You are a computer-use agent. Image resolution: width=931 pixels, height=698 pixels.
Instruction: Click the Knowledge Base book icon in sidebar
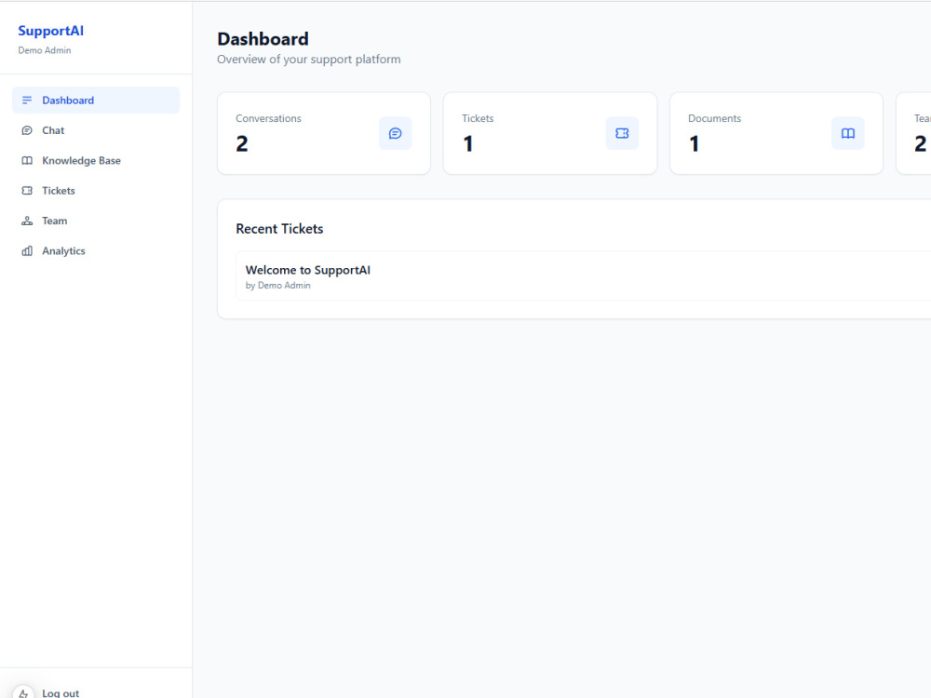pyautogui.click(x=27, y=161)
